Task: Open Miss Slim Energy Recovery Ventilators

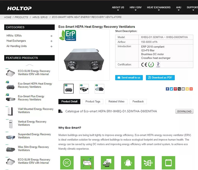Action: (33, 149)
